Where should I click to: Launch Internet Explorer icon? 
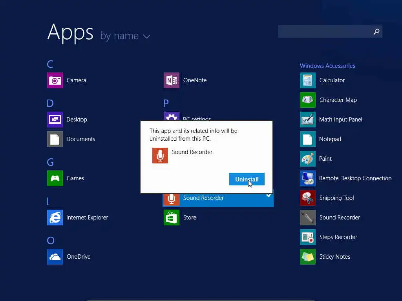click(55, 218)
